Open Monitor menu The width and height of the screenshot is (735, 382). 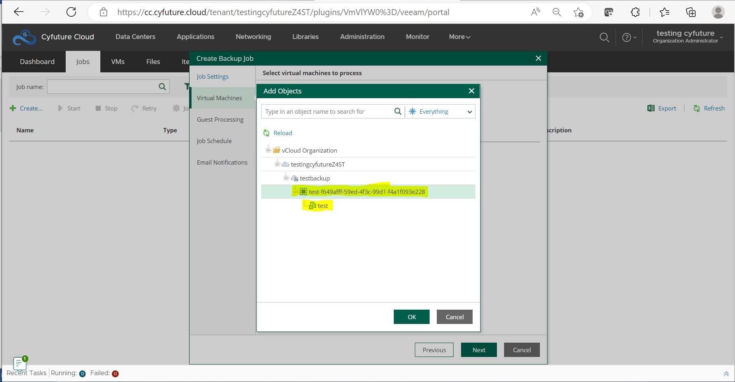click(418, 37)
